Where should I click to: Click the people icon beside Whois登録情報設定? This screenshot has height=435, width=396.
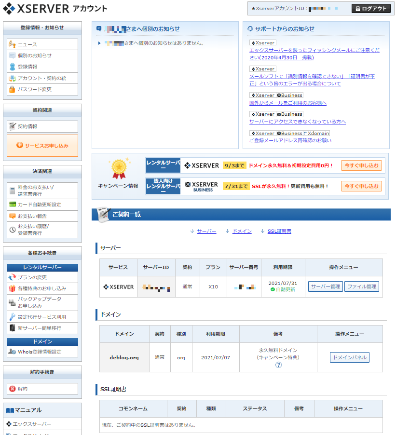12,352
